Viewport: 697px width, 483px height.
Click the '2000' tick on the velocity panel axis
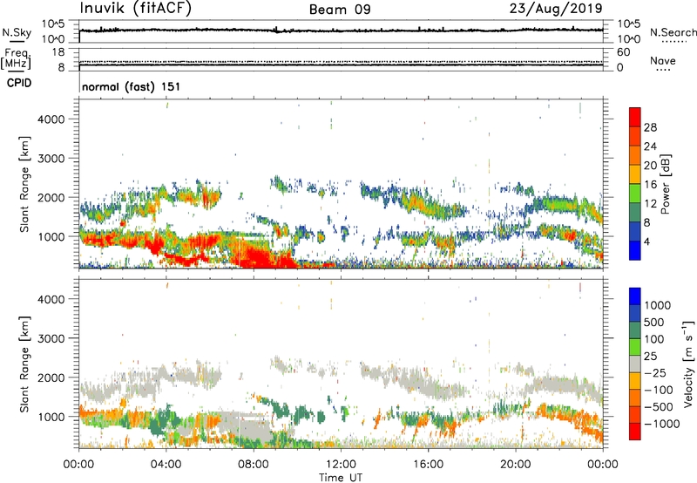[x=51, y=378]
